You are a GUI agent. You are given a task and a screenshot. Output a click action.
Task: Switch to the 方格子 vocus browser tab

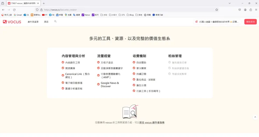pyautogui.click(x=23, y=3)
